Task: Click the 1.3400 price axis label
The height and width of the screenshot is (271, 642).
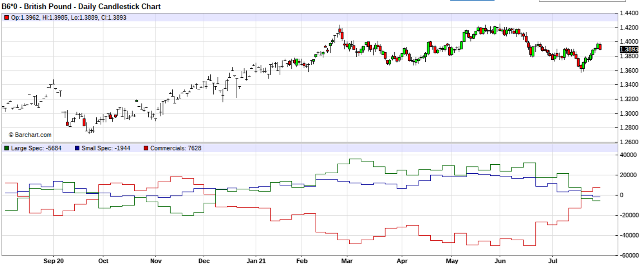Action: click(x=629, y=85)
